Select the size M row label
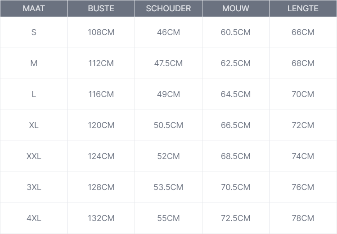This screenshot has width=337, height=234. [x=34, y=63]
